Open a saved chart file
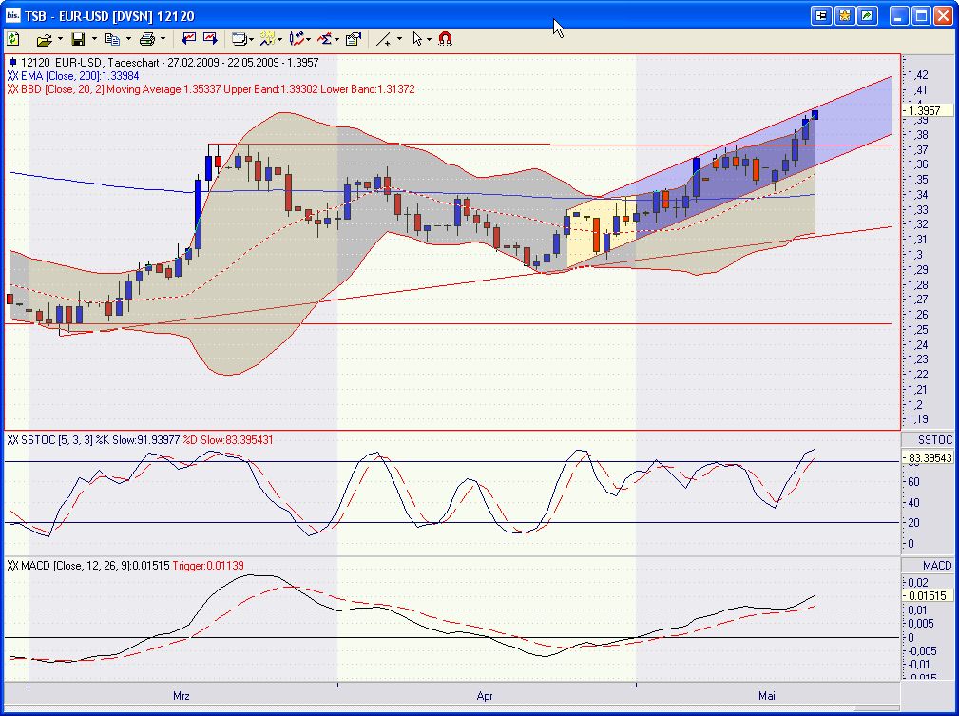Image resolution: width=959 pixels, height=716 pixels. [x=46, y=38]
